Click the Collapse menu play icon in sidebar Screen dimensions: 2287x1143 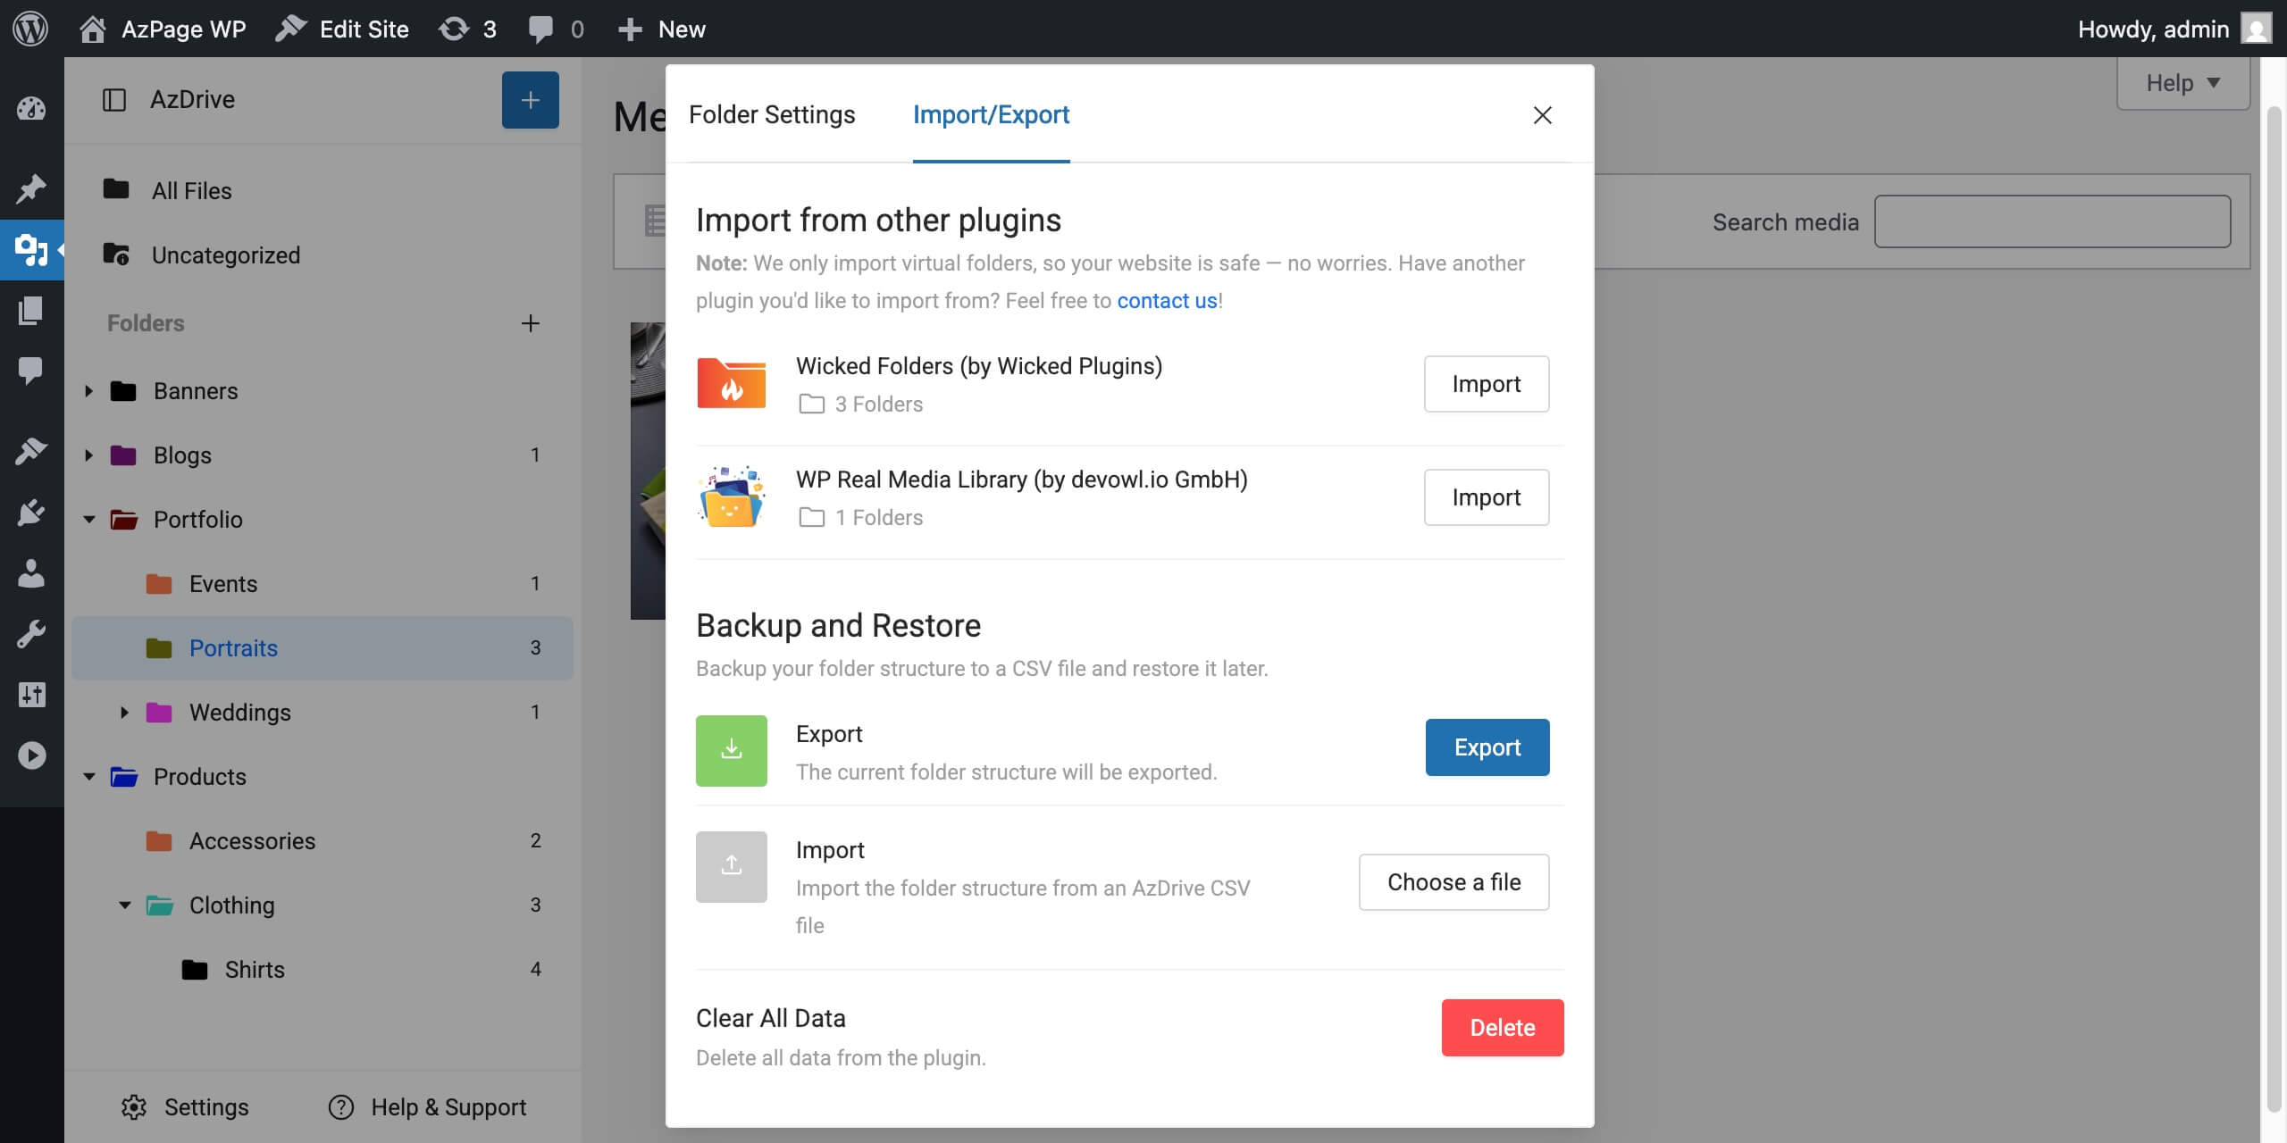[x=31, y=755]
